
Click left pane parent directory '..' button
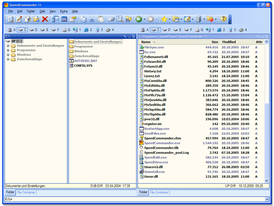pyautogui.click(x=130, y=37)
